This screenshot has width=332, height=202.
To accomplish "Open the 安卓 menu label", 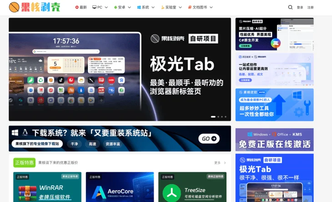I will (121, 7).
